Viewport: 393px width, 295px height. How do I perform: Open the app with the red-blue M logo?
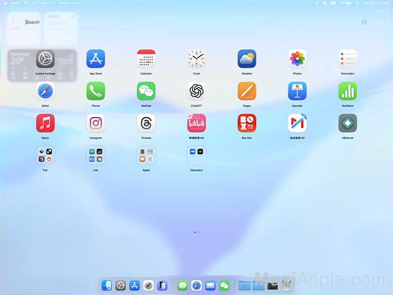[x=297, y=123]
